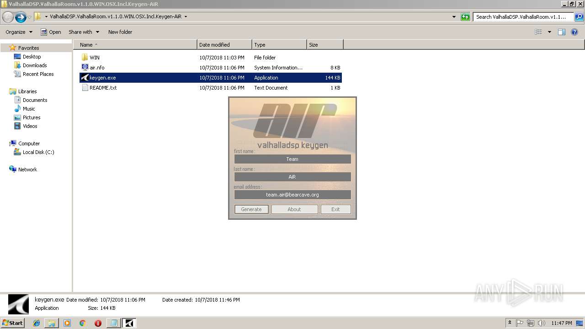Image resolution: width=585 pixels, height=329 pixels.
Task: Select the WIN folder icon
Action: 85,58
